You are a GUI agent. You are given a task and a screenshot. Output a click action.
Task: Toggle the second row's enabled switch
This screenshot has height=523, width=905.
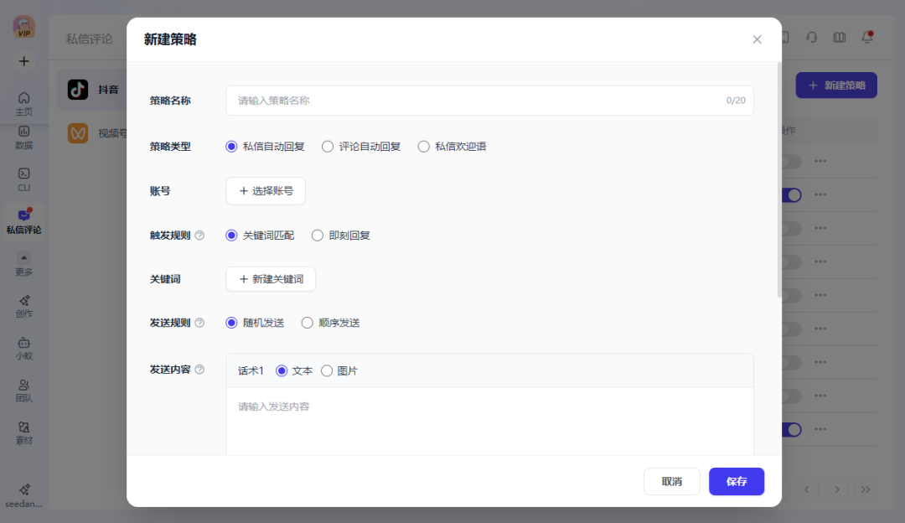tap(792, 195)
